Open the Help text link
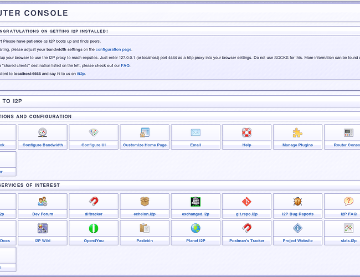360x277 pixels. tap(246, 145)
